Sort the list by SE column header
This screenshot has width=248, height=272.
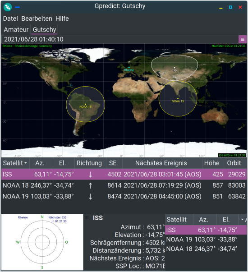pyautogui.click(x=113, y=163)
